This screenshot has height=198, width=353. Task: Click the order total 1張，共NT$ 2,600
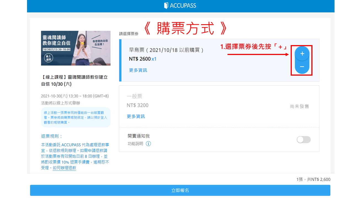313,179
